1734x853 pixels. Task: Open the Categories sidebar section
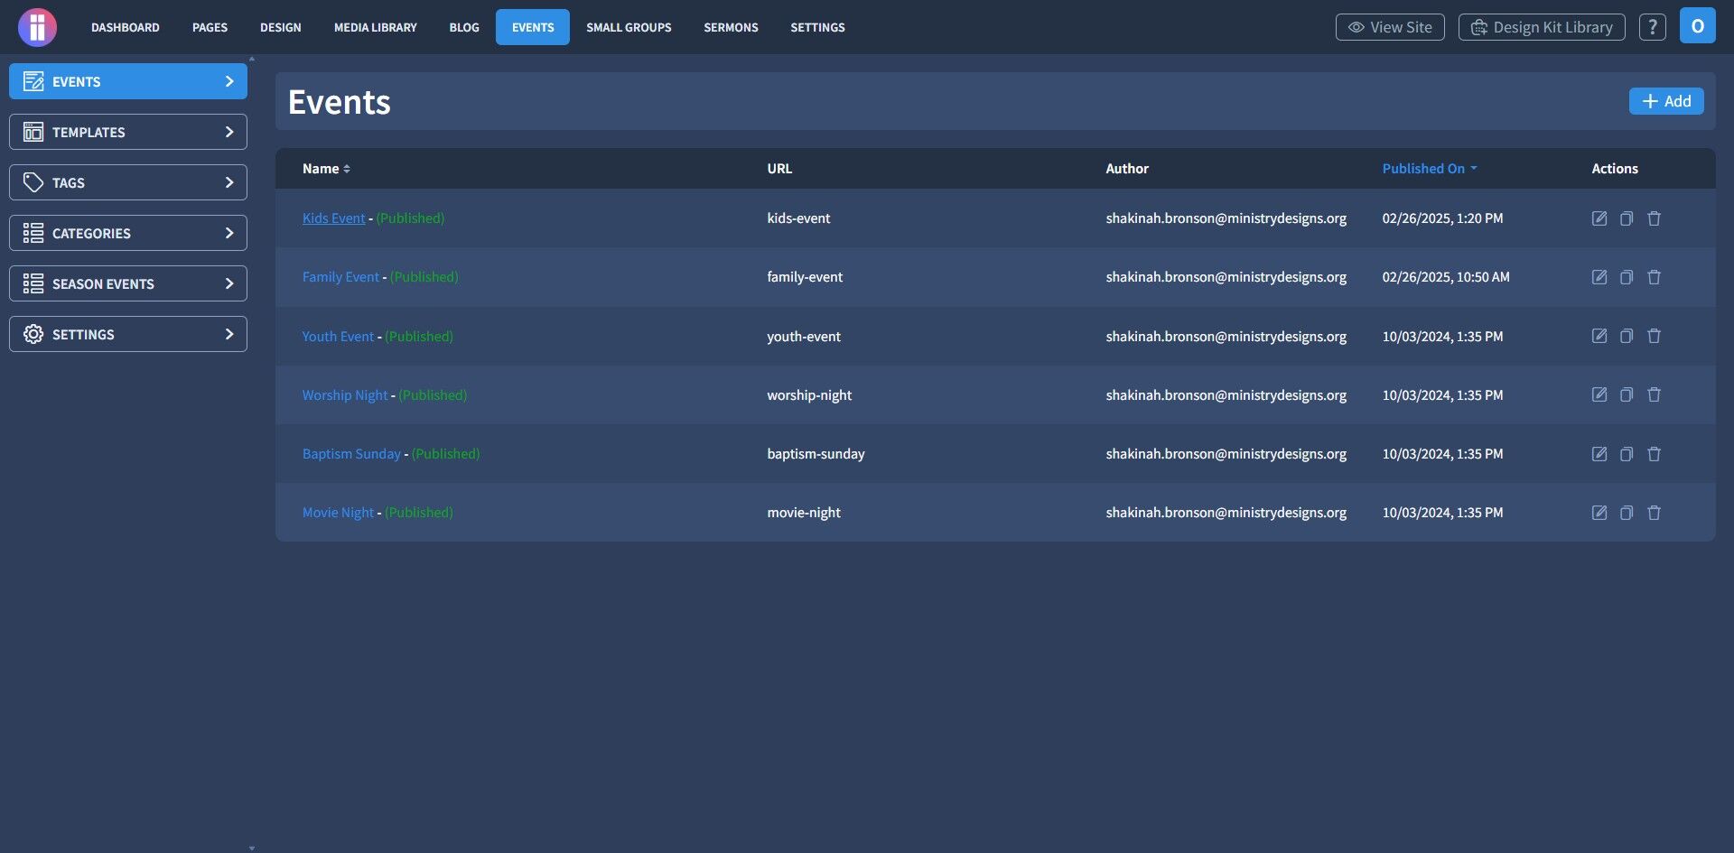point(128,233)
